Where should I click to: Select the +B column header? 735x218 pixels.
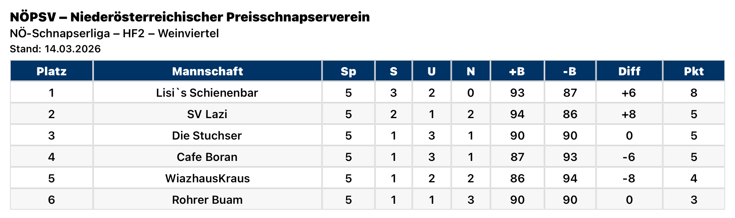[517, 71]
